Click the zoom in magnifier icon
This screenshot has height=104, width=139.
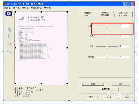click(x=10, y=44)
